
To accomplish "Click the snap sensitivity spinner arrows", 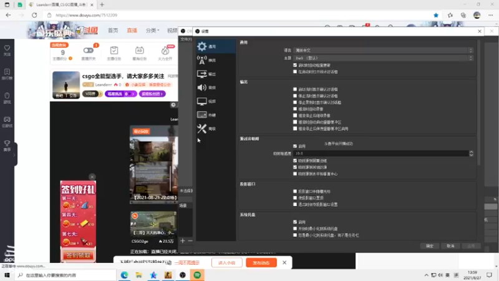I will tap(471, 153).
